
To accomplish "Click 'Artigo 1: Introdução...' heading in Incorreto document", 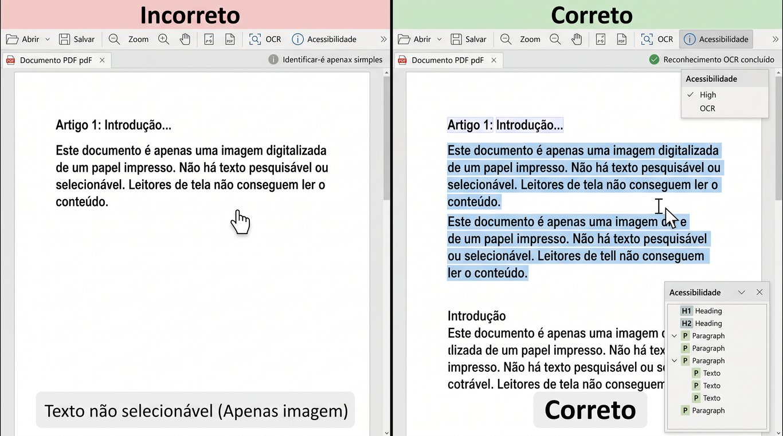I will pos(113,125).
